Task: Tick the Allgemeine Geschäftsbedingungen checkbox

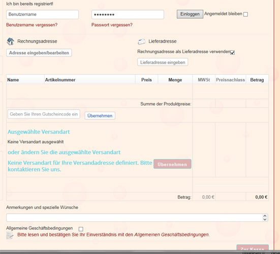Action: point(81,229)
